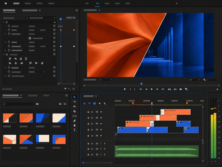
Task: Open Program monitor settings wrench
Action: (x=204, y=80)
